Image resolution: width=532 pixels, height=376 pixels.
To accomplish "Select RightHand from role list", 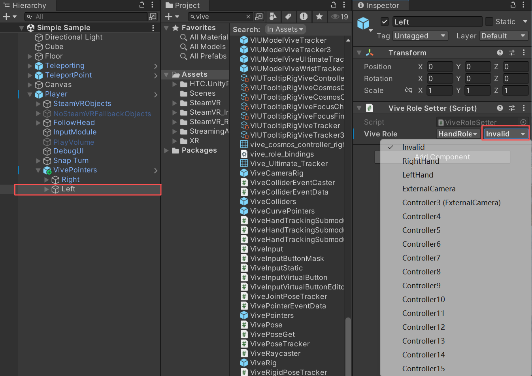I will [x=455, y=161].
